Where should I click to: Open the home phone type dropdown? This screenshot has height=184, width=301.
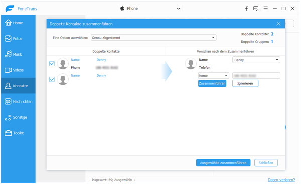coord(214,76)
